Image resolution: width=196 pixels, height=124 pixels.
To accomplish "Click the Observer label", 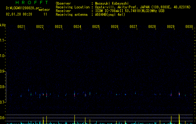I will coord(63,3).
